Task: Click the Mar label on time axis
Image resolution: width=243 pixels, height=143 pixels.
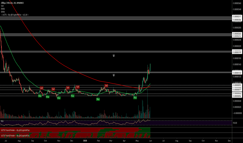Action: [x=111, y=141]
